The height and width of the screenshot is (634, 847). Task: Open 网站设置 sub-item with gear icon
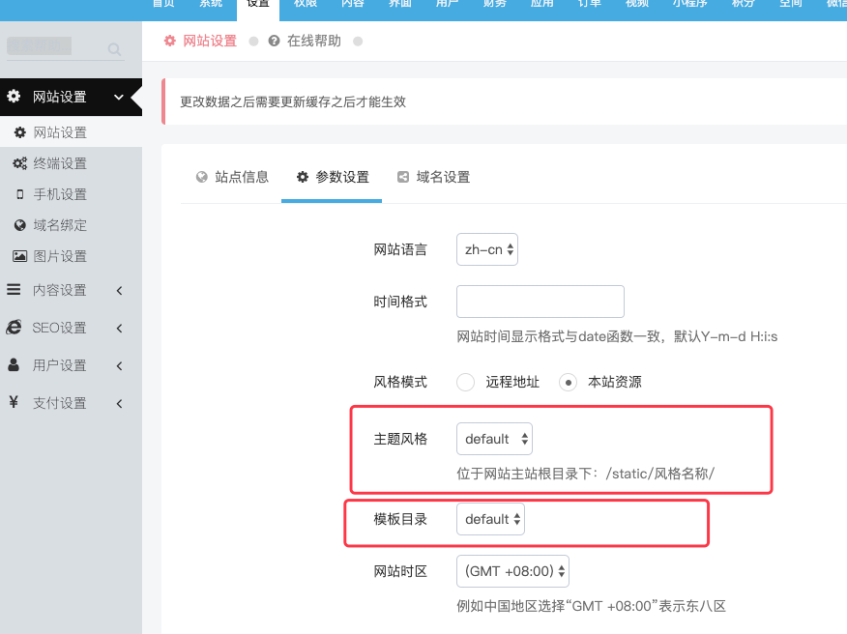coord(20,132)
